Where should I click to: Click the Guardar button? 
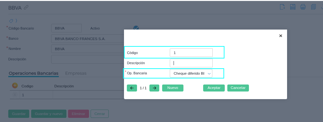[x=19, y=114]
